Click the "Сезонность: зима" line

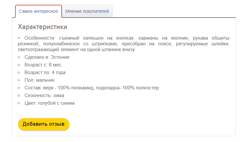44,95
